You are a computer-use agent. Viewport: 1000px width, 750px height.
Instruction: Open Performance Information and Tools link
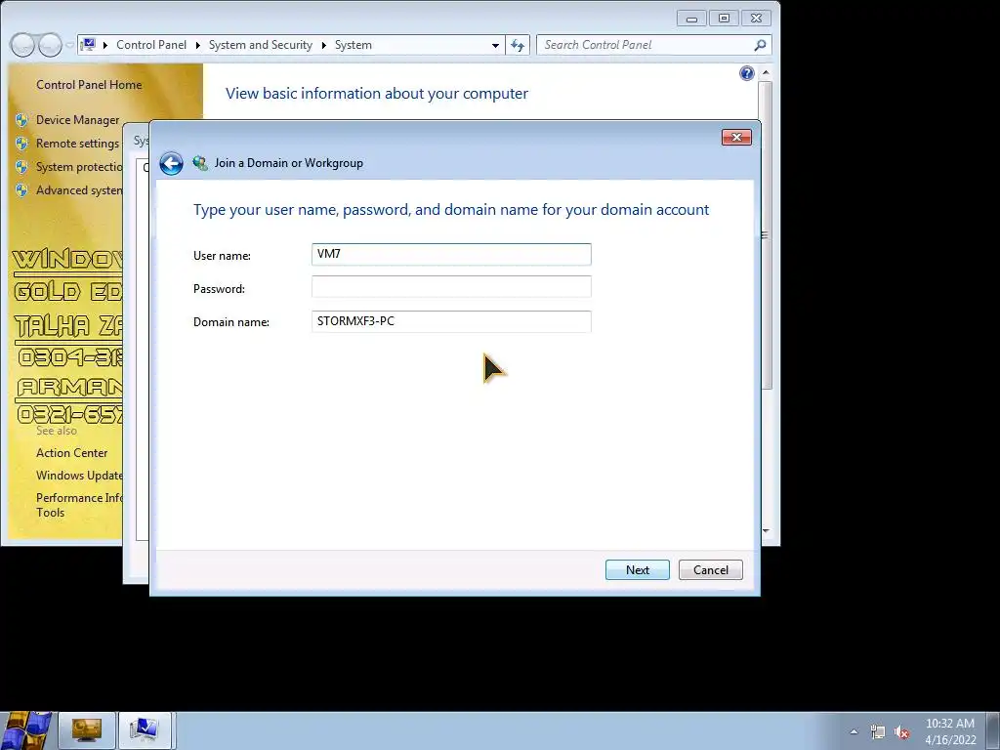(x=79, y=505)
